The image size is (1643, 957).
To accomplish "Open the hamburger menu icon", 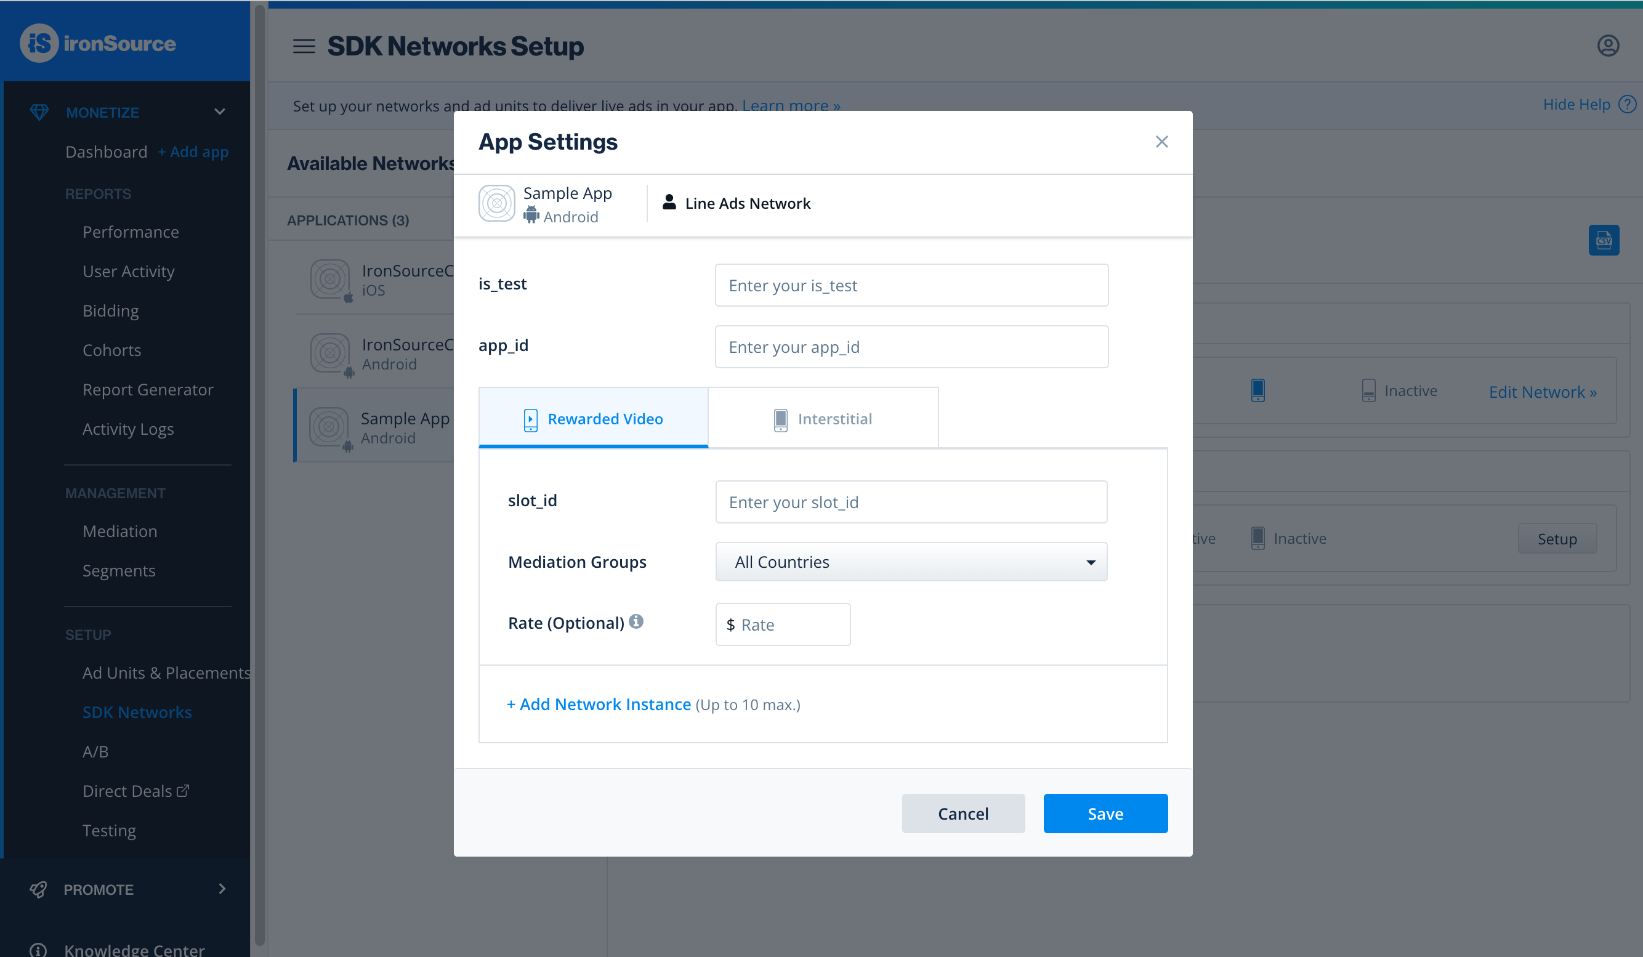I will click(x=304, y=46).
